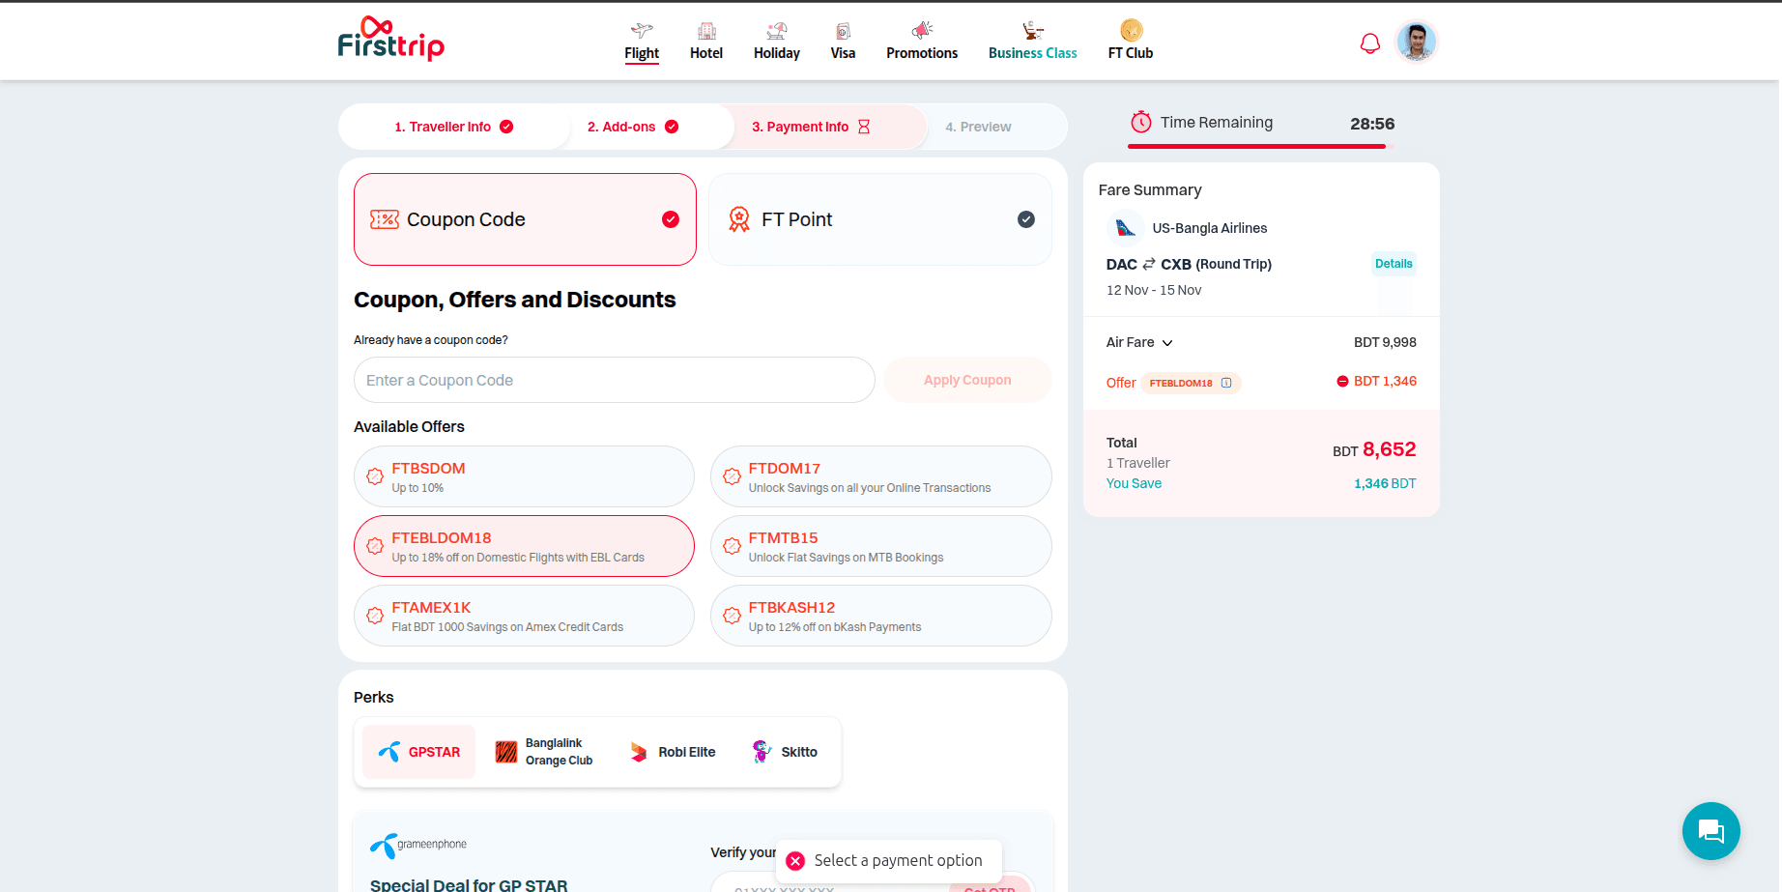Viewport: 1782px width, 892px height.
Task: Click the info icon beside FTEBLDOM18 offer
Action: [1226, 383]
